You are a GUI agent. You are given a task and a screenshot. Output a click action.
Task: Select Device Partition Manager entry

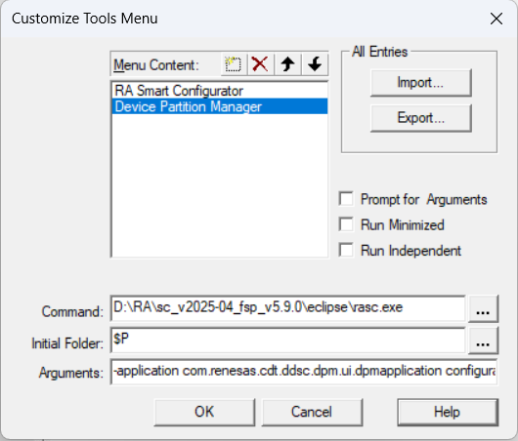click(220, 106)
